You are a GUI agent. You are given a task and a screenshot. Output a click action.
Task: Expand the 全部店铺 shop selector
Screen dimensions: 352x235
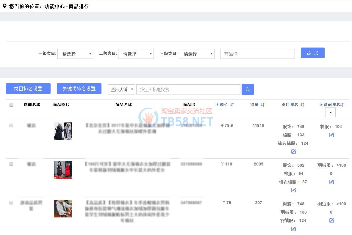point(121,89)
